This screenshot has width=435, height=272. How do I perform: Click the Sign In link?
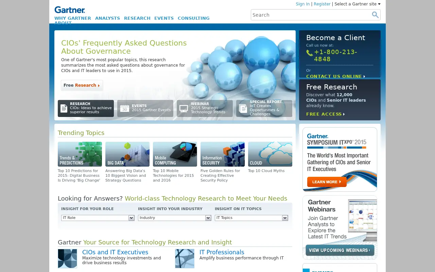303,4
